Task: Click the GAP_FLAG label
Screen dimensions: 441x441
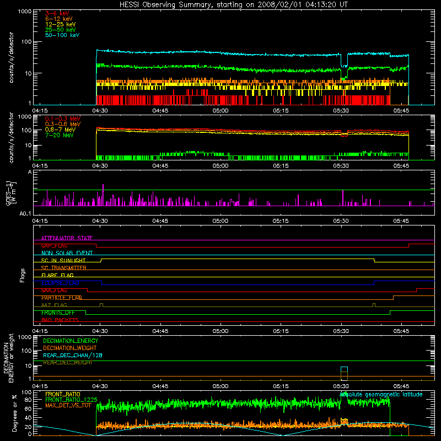Action: 54,245
